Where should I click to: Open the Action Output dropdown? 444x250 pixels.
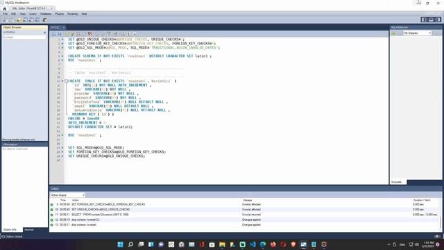[67, 195]
